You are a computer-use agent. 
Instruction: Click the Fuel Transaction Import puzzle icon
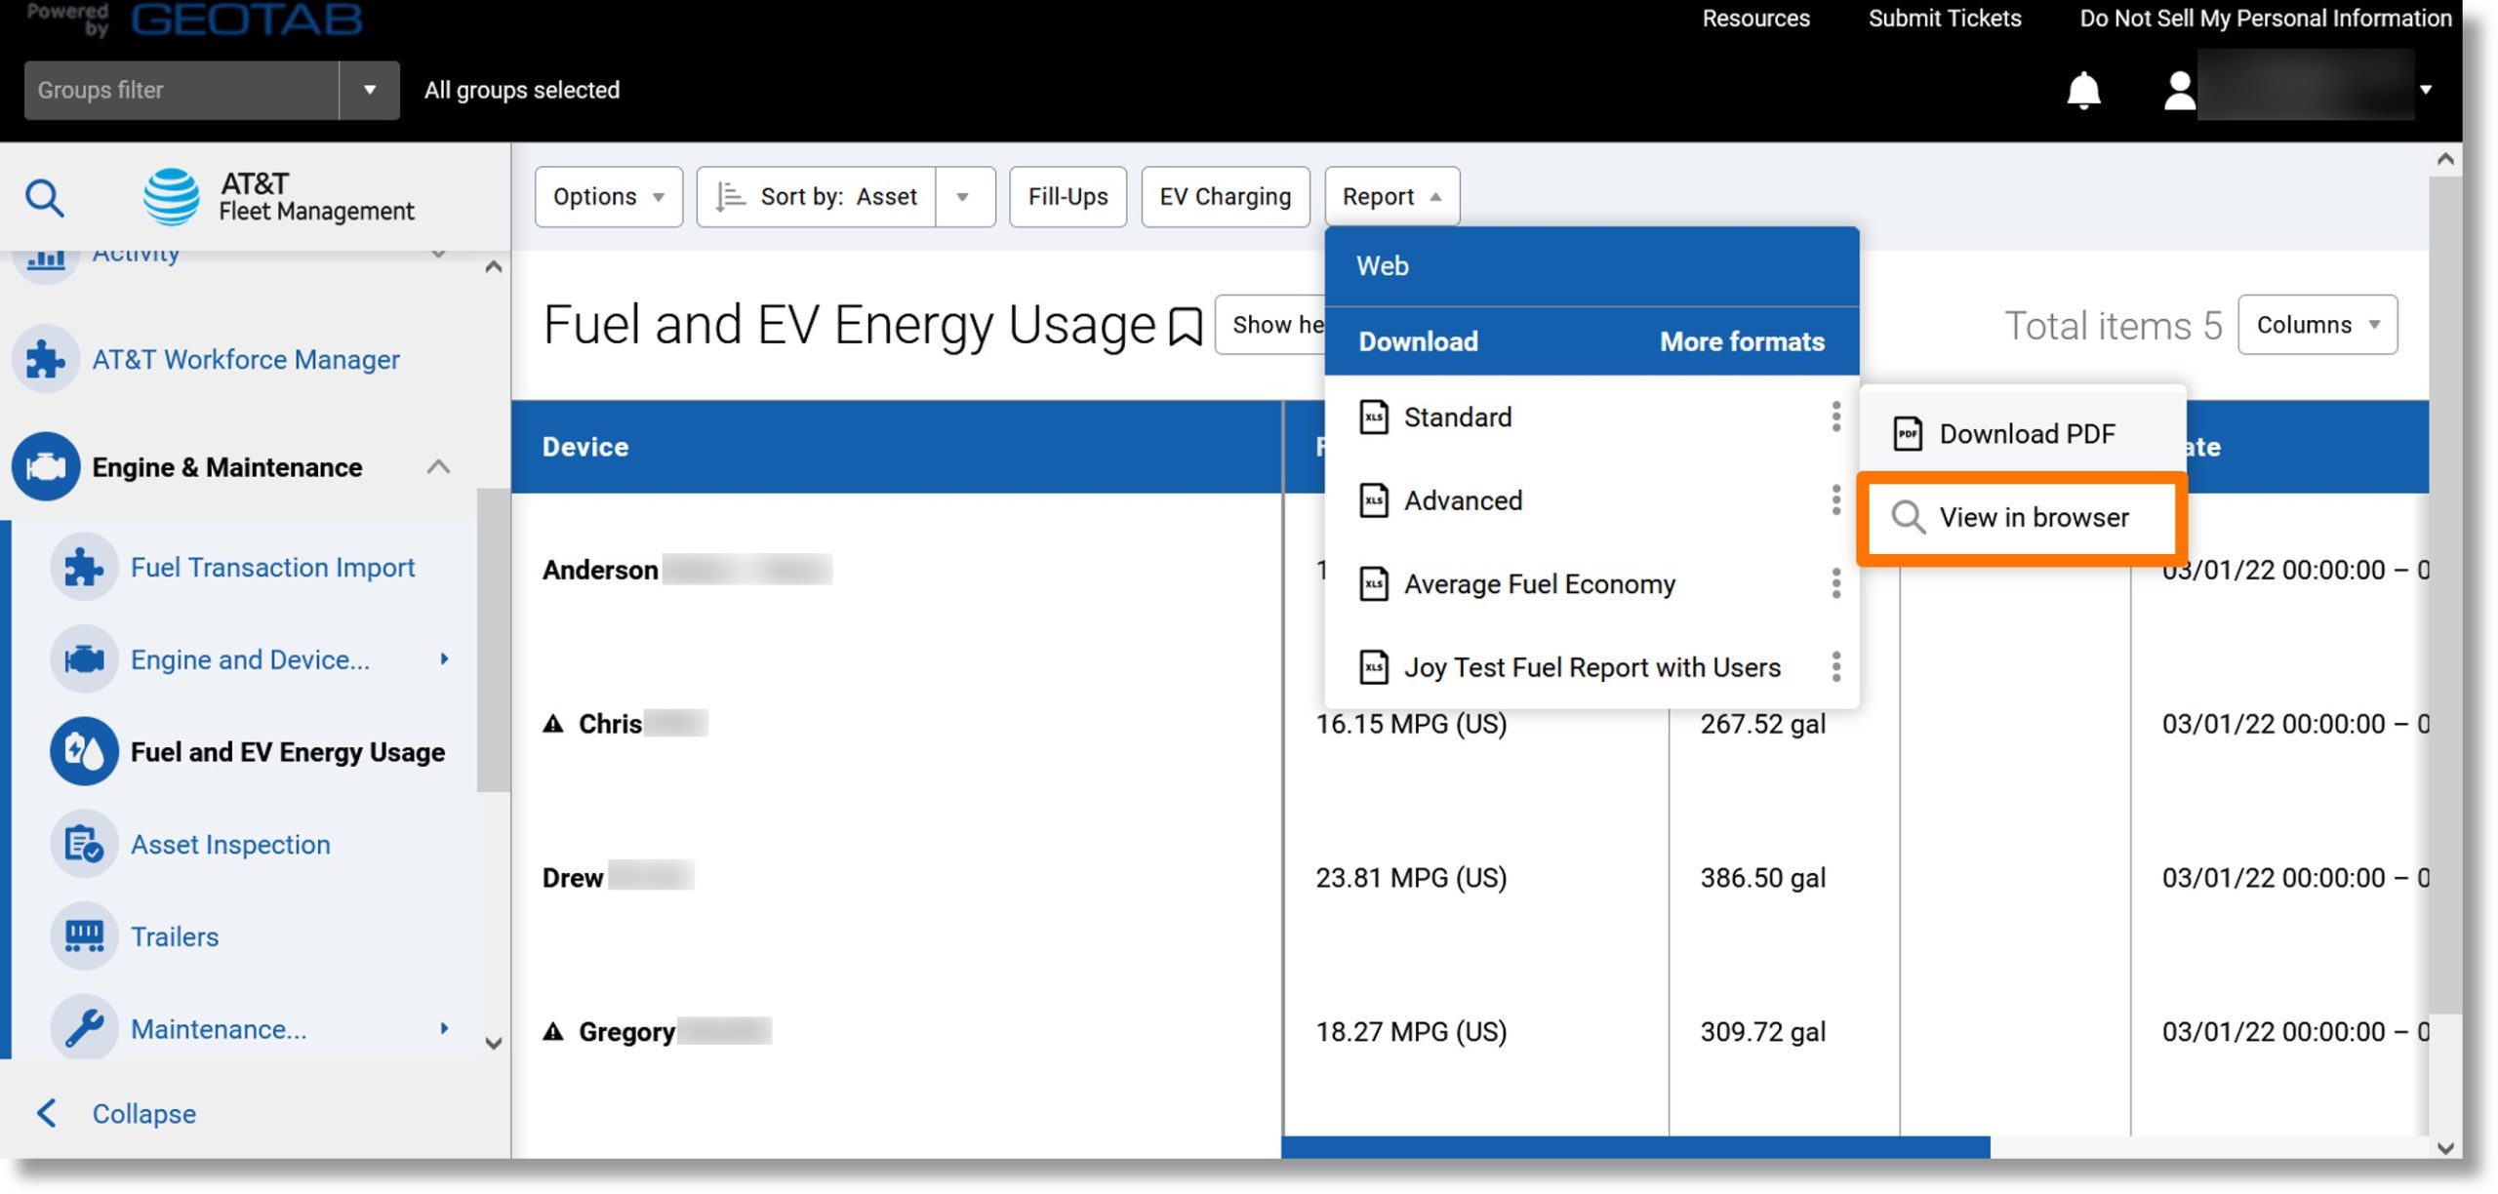coord(84,568)
